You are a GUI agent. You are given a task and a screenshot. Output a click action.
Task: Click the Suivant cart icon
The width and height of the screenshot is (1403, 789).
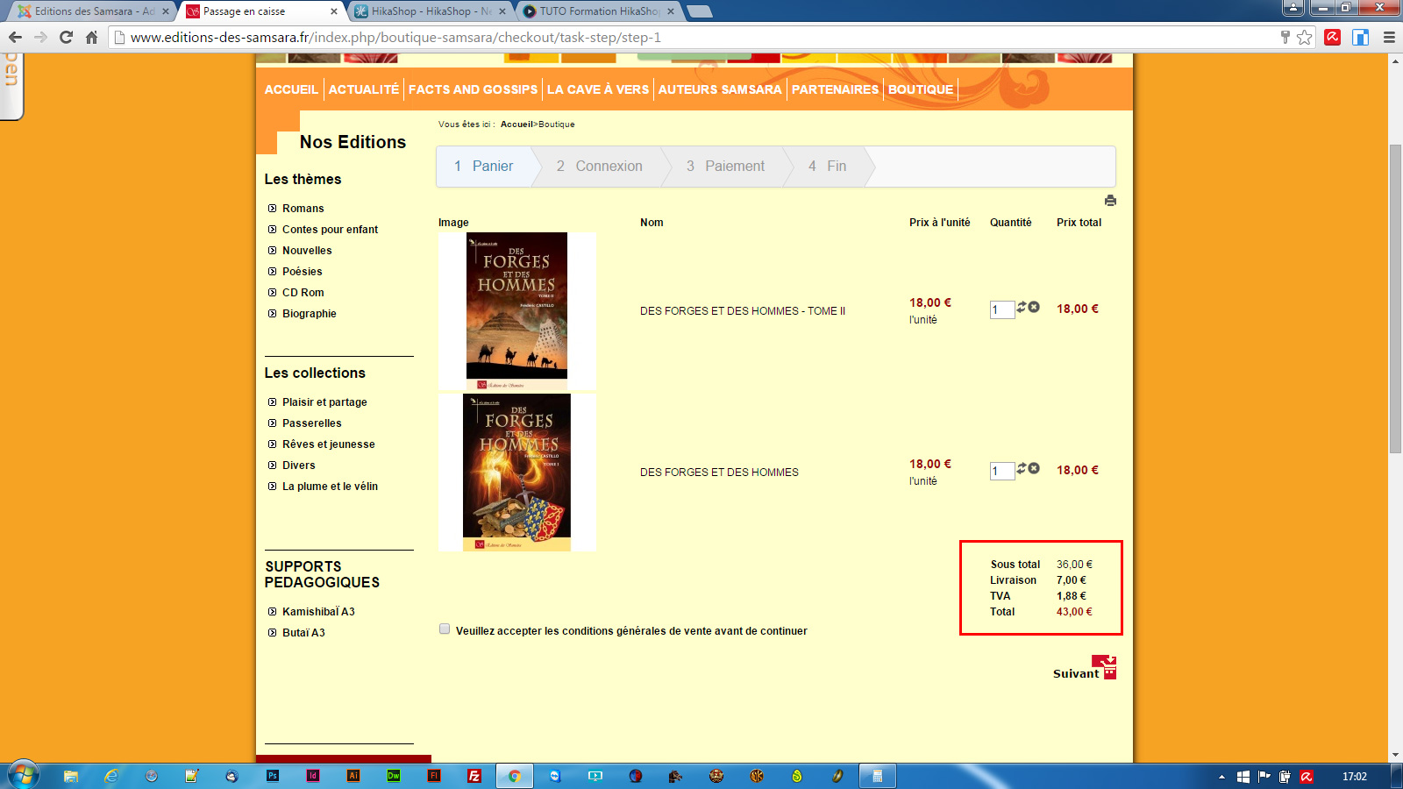pyautogui.click(x=1104, y=666)
